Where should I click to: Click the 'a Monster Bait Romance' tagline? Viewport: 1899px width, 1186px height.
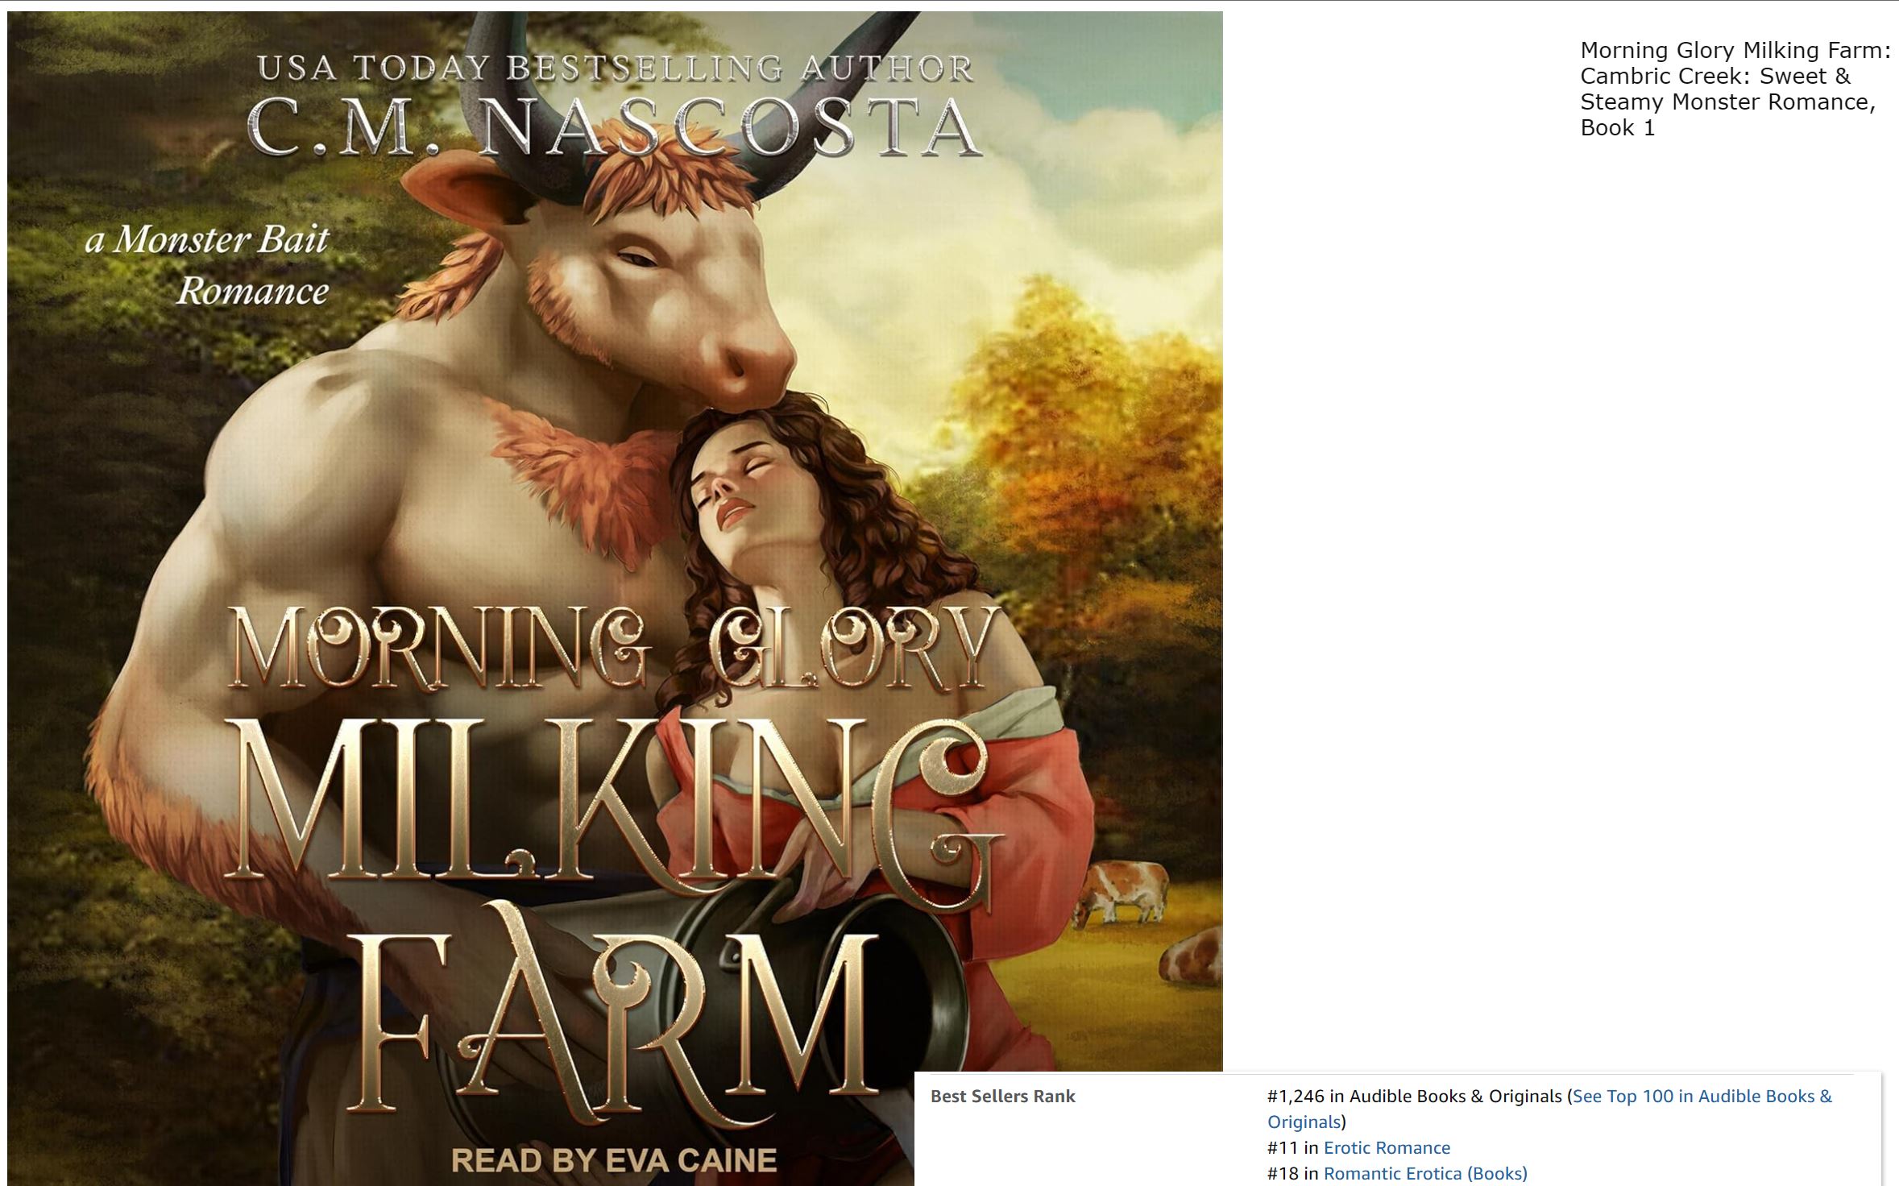point(209,264)
